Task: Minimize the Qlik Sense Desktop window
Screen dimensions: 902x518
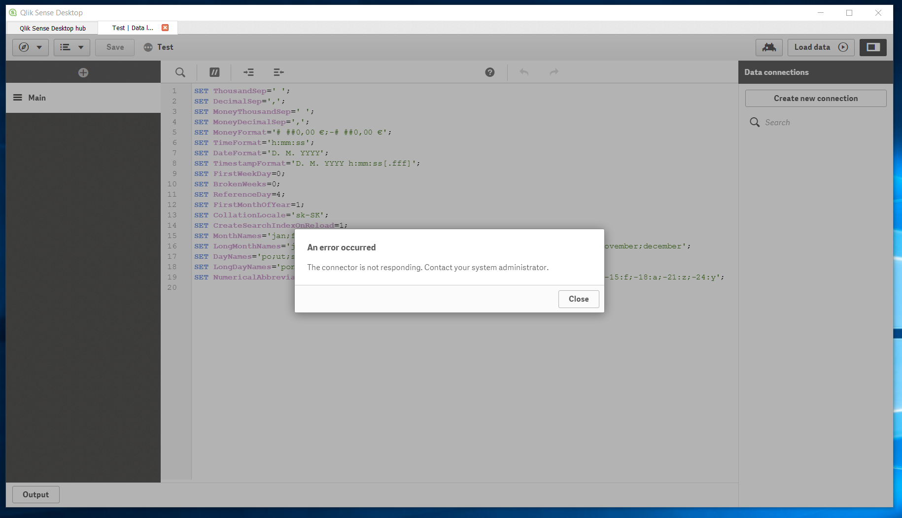Action: click(821, 13)
